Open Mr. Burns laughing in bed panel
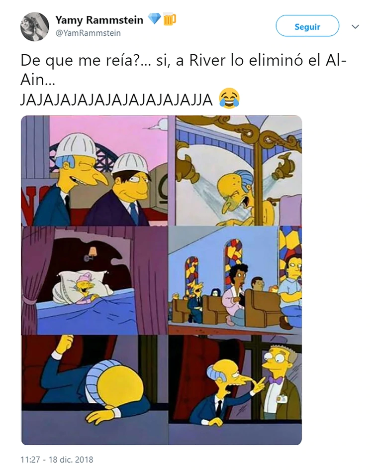Image resolution: width=373 pixels, height=470 pixels. click(94, 280)
